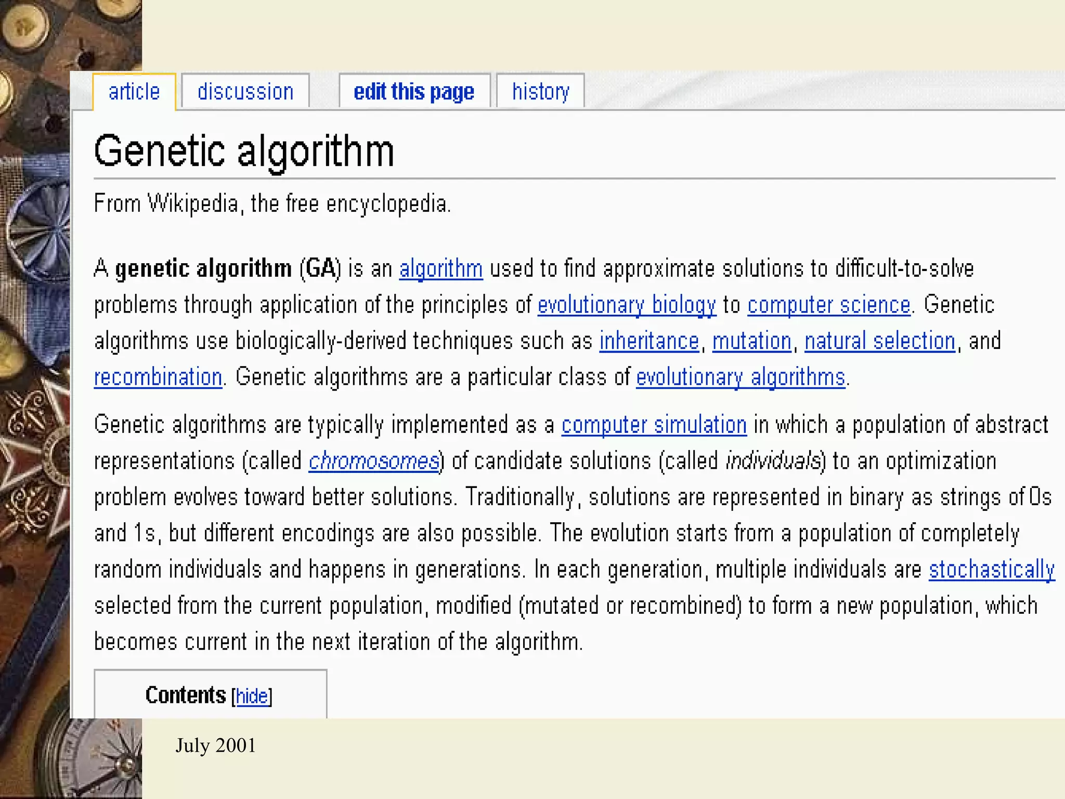Follow the stochastically link
Screen dimensions: 1065x799
[992, 570]
